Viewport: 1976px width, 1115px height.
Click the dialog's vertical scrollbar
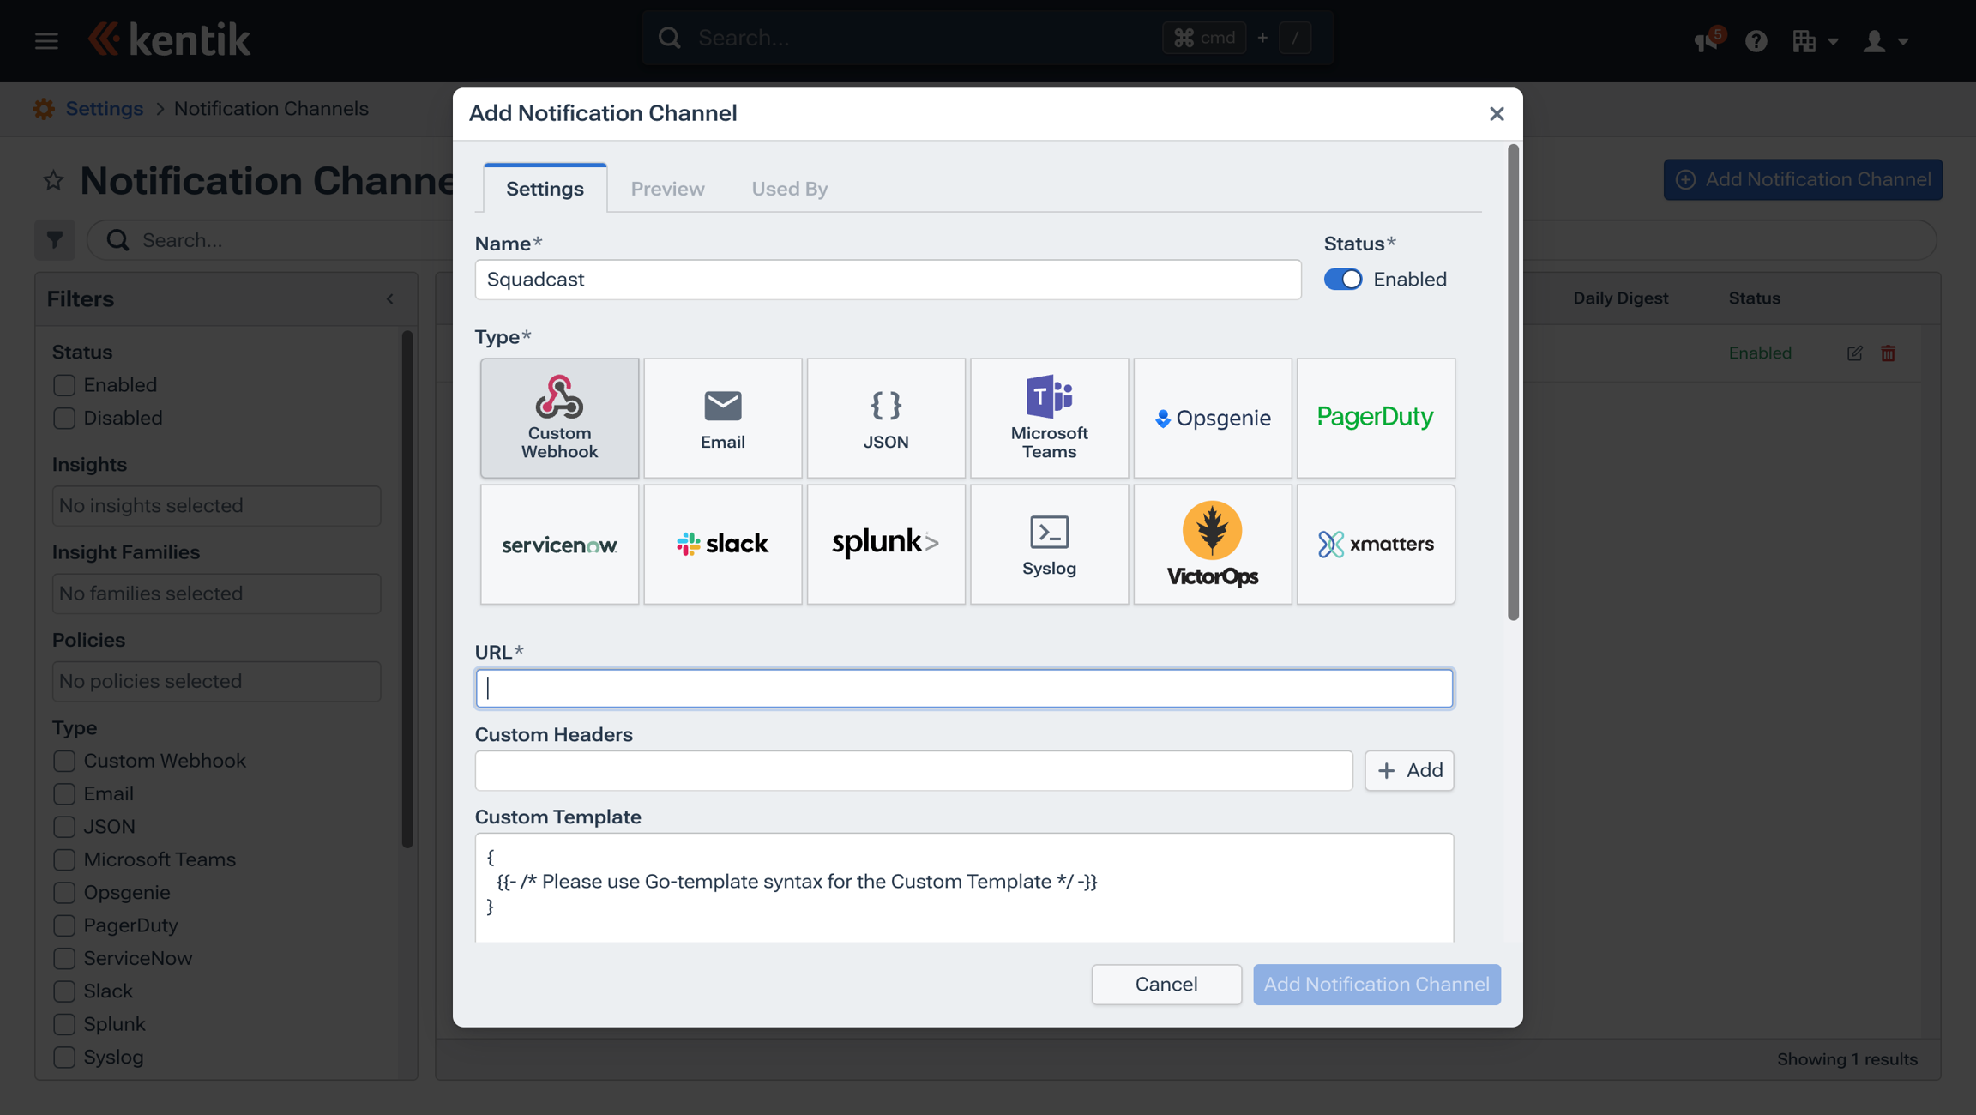pyautogui.click(x=1513, y=382)
